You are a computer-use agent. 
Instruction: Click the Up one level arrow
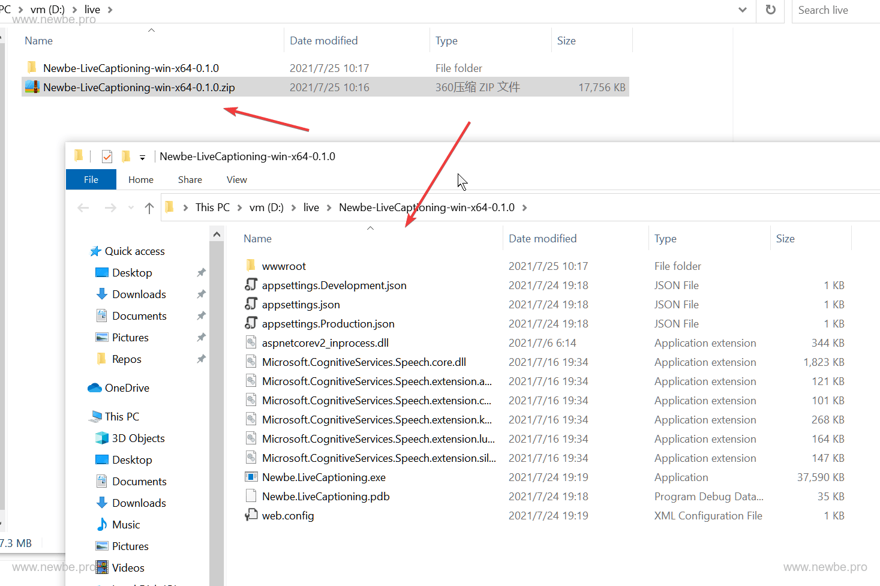(149, 208)
